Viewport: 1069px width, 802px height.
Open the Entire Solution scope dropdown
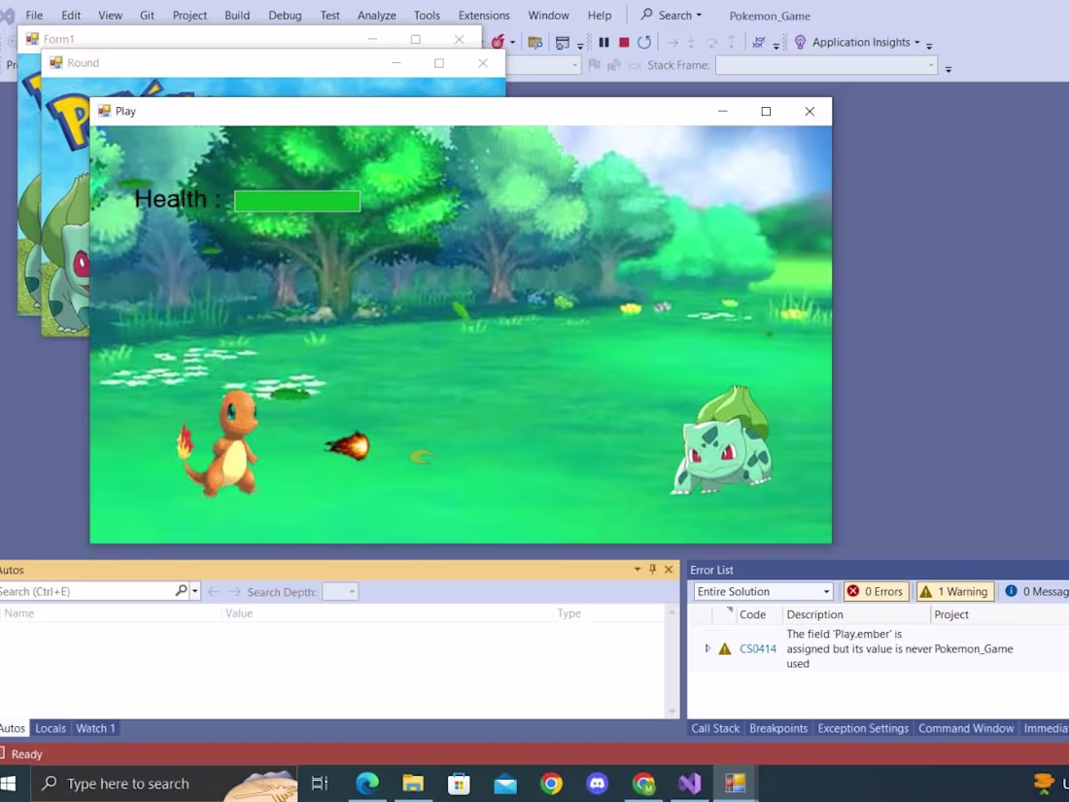763,591
